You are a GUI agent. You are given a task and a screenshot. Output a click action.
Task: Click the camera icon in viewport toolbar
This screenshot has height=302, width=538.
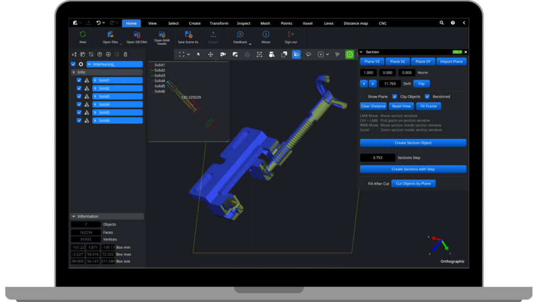tap(223, 55)
